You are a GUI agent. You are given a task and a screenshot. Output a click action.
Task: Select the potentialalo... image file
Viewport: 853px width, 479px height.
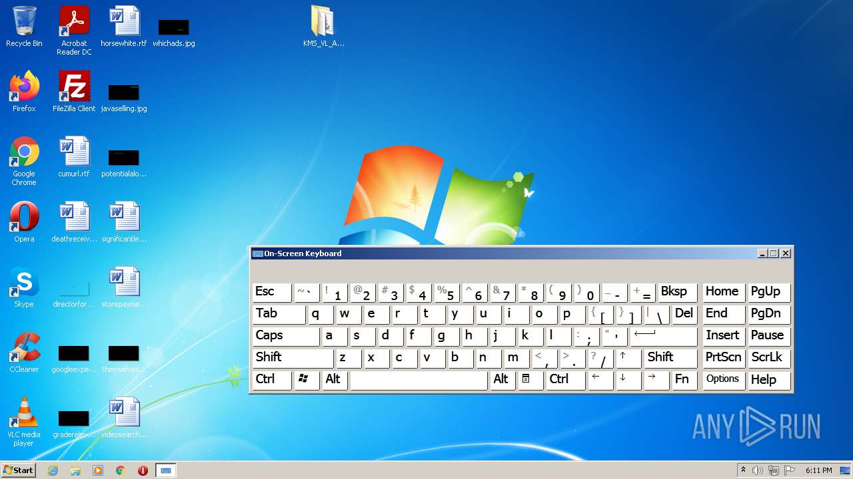pos(124,163)
